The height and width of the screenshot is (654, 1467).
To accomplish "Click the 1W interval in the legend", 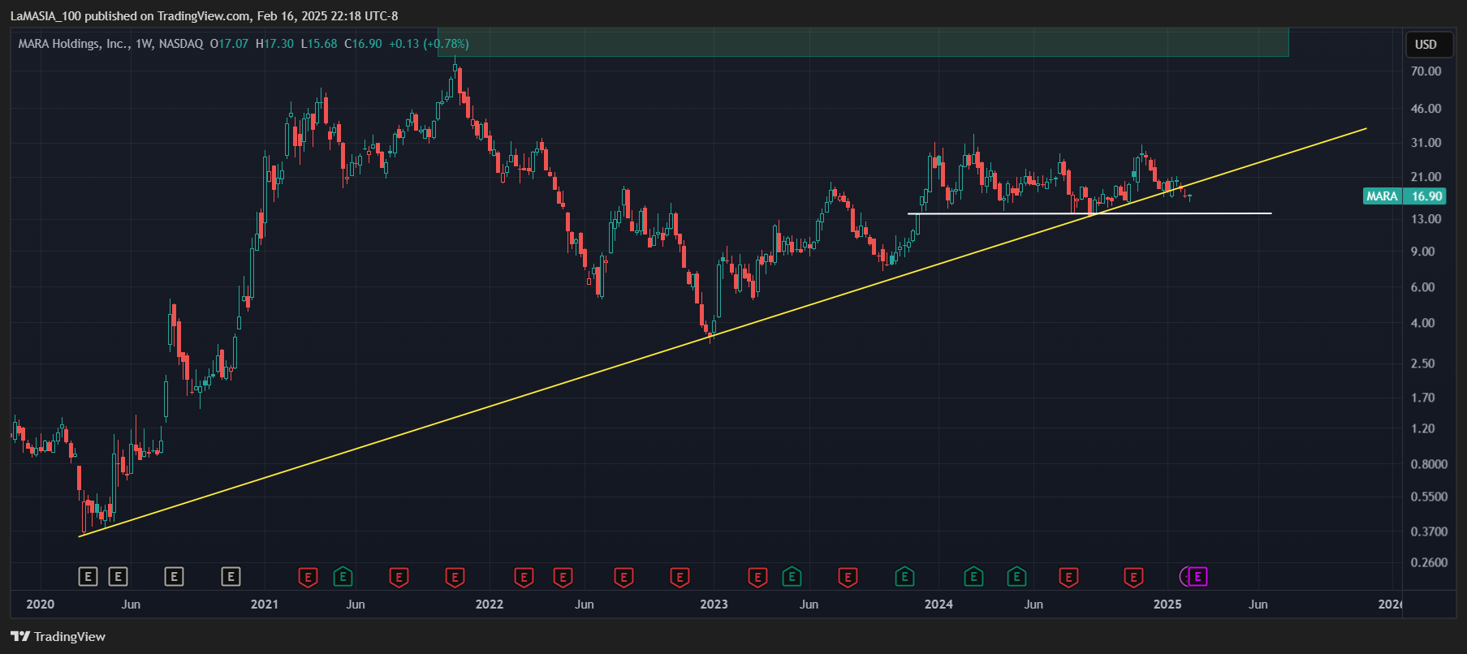I will 145,44.
